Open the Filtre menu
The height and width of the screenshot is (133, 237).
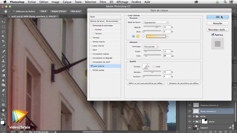pyautogui.click(x=103, y=2)
